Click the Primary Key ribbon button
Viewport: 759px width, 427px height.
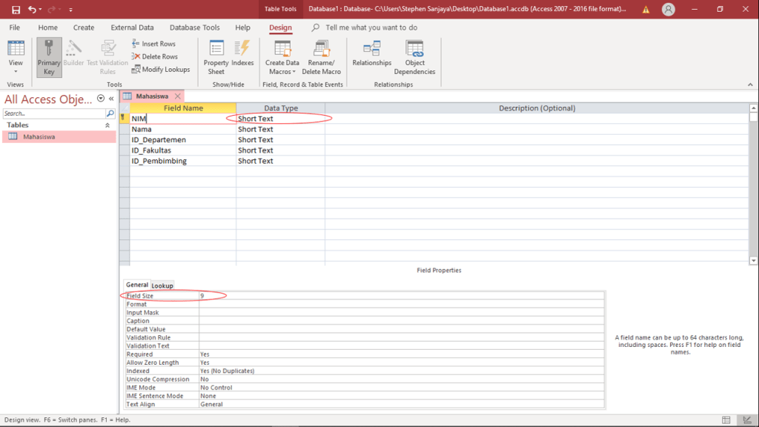click(49, 57)
